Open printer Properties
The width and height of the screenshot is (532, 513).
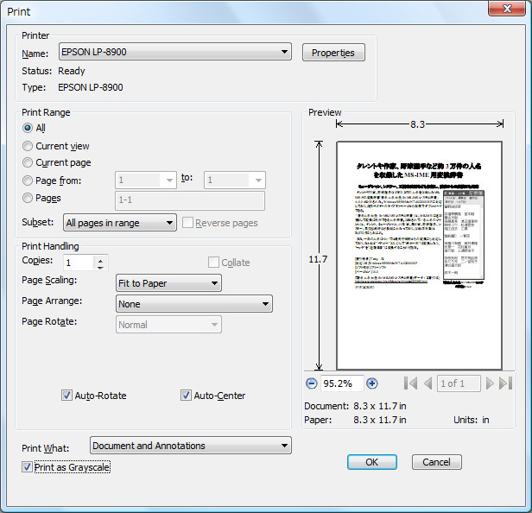coord(333,53)
